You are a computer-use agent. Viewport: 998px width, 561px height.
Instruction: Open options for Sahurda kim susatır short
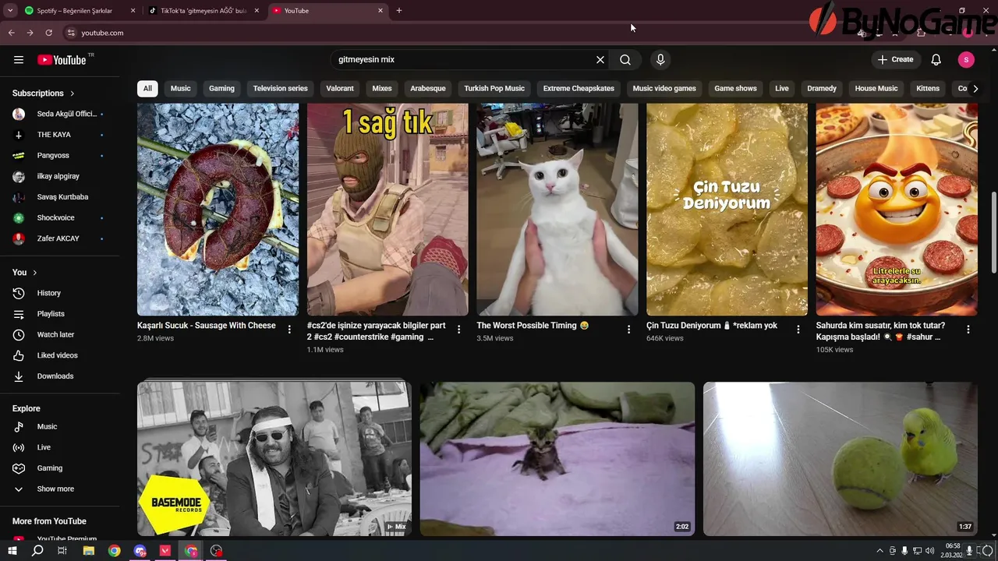coord(968,330)
